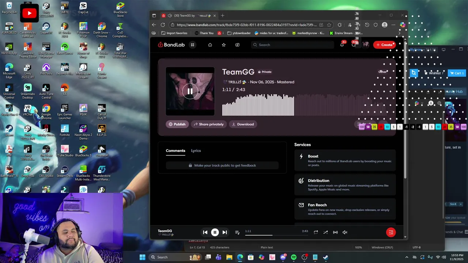Go back in Edge browser
Viewport: 468px width, 263px height.
[154, 25]
